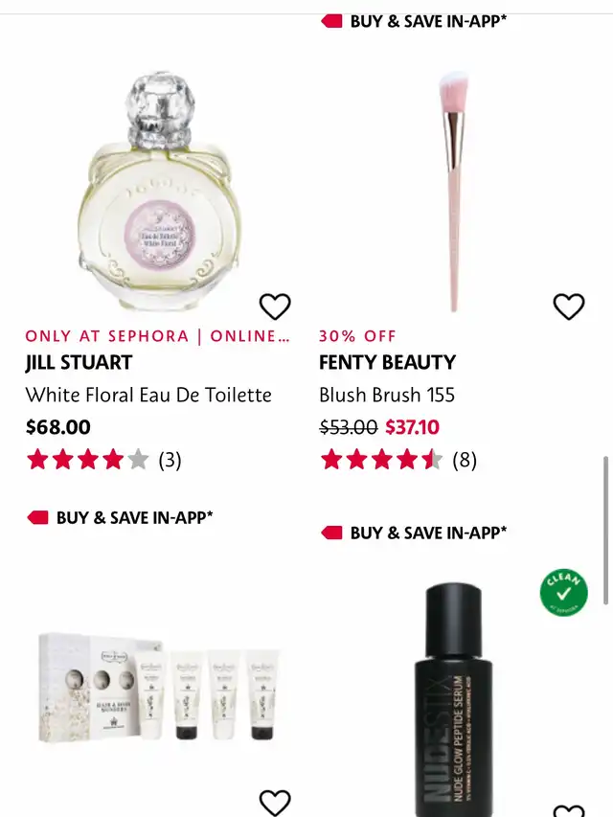Click the page vertical scrollbar thumb
This screenshot has height=817, width=613.
[605, 531]
